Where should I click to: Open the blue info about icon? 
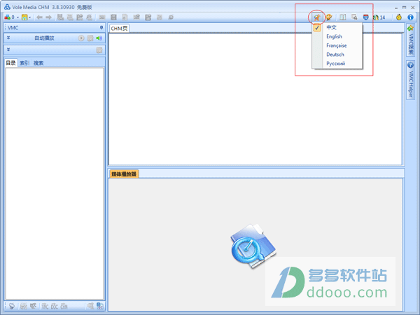click(x=410, y=17)
